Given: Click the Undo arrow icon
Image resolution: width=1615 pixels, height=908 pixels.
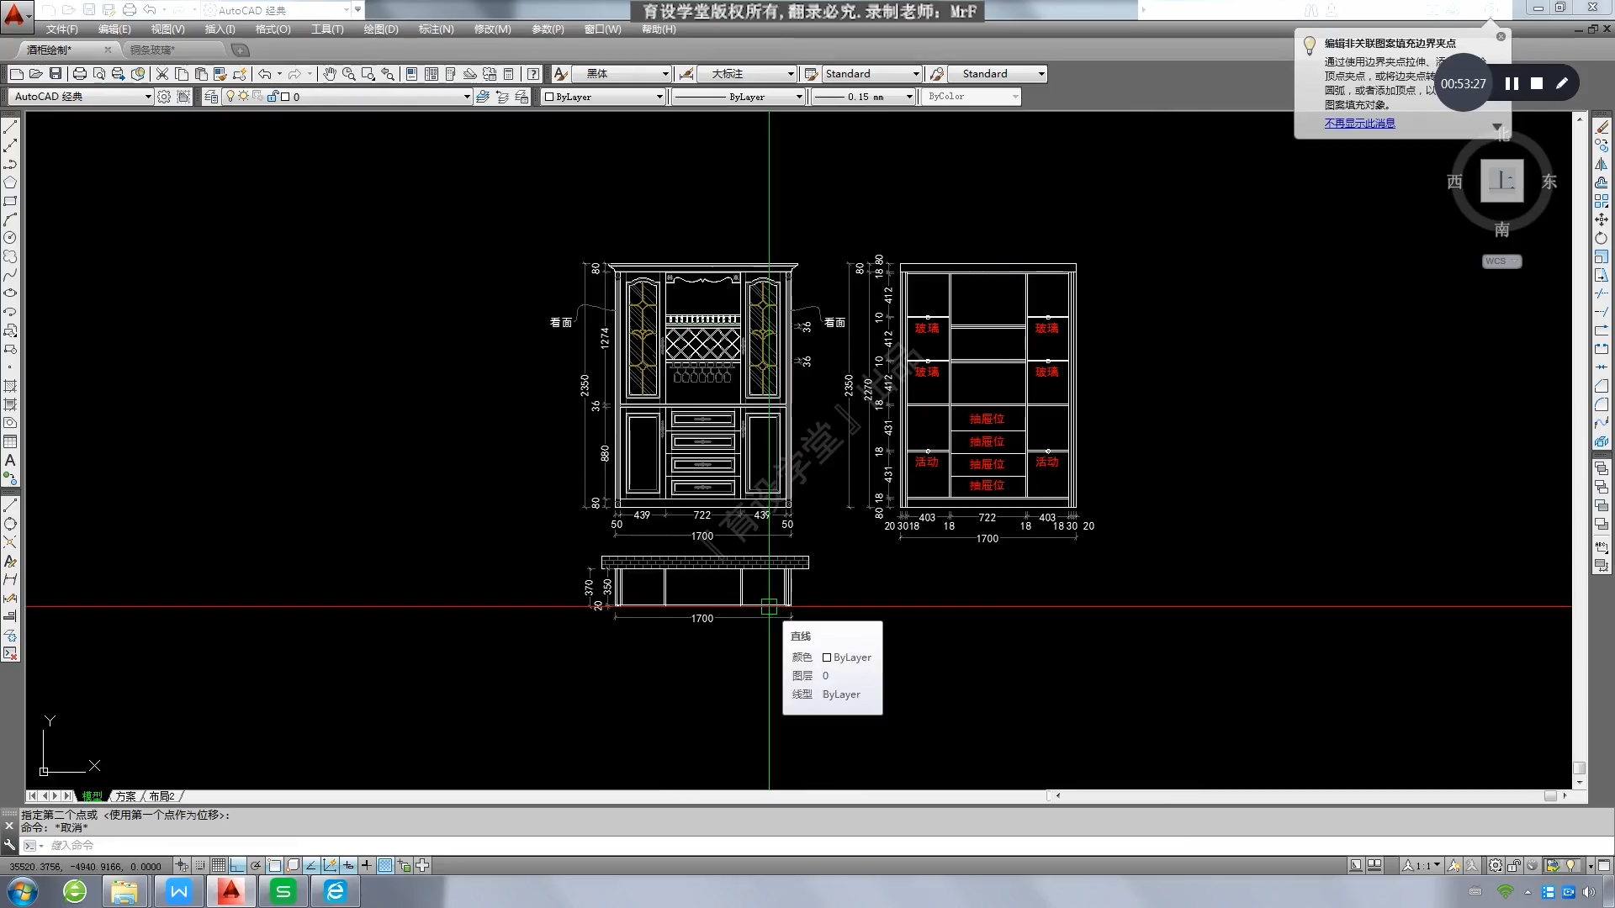Looking at the screenshot, I should coord(264,74).
